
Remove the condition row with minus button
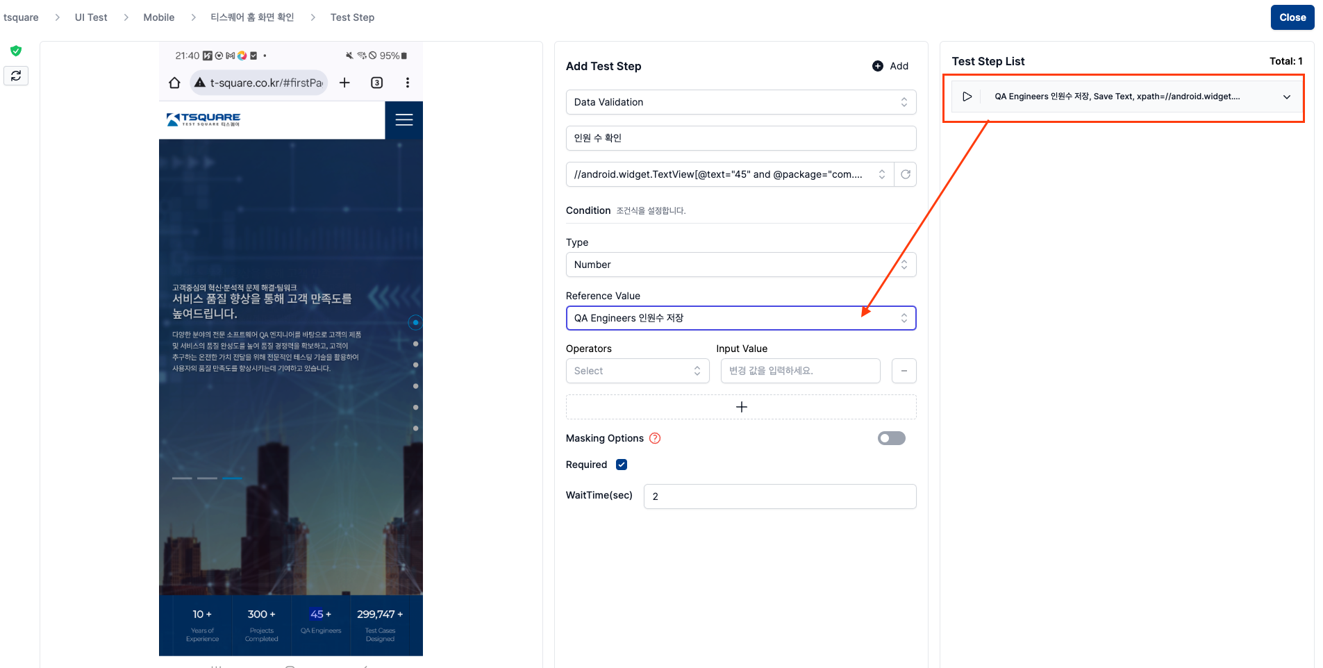[x=904, y=371]
